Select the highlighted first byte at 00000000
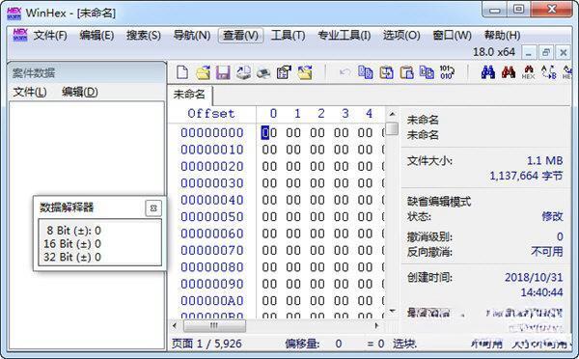 click(x=265, y=132)
